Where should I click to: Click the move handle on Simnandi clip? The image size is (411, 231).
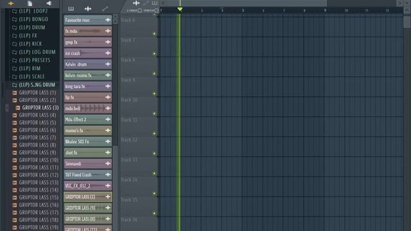pos(108,164)
